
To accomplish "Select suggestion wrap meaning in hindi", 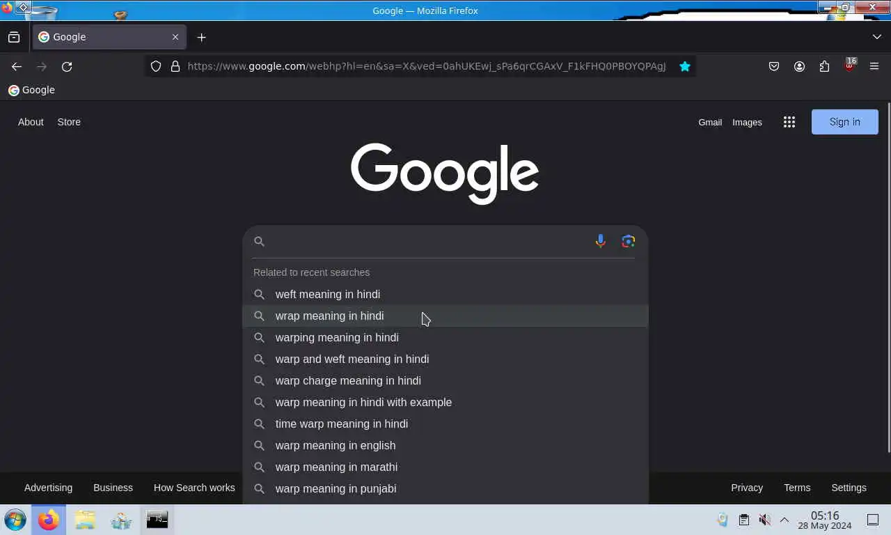I will pos(445,316).
